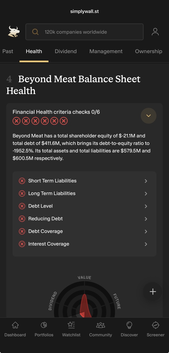Open the Community section
Screen dimensions: 169x353
coord(101,329)
